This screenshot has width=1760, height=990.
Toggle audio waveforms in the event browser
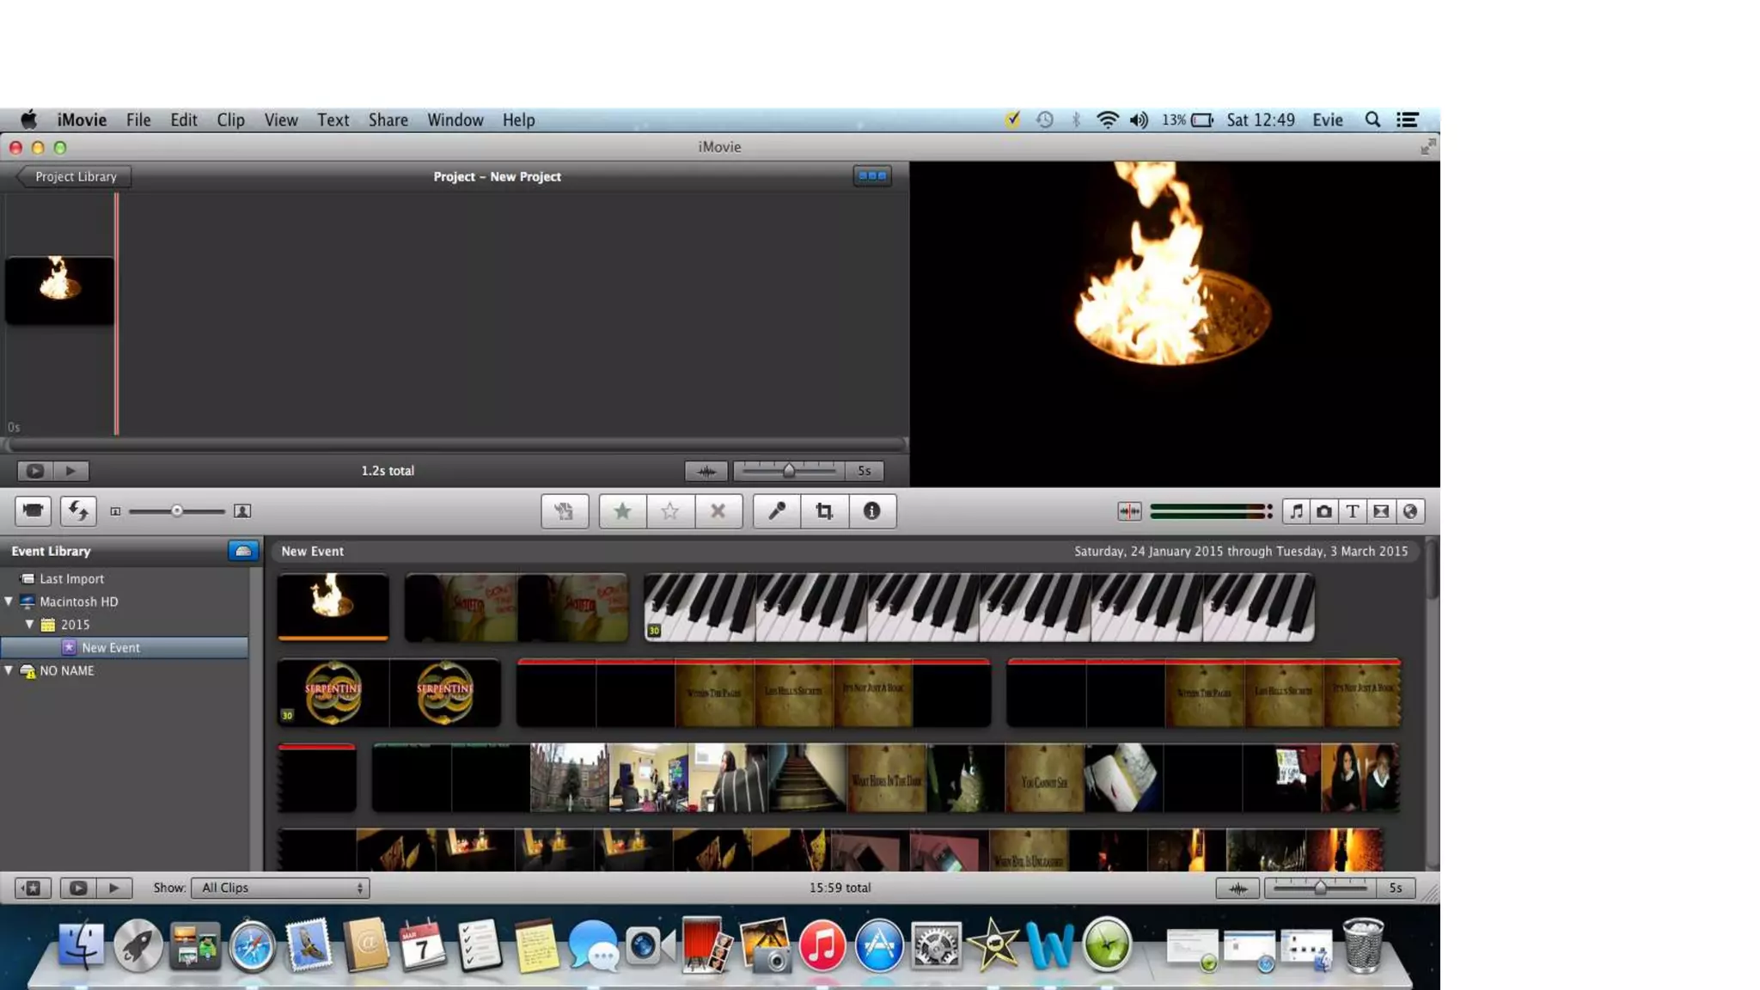(1237, 888)
